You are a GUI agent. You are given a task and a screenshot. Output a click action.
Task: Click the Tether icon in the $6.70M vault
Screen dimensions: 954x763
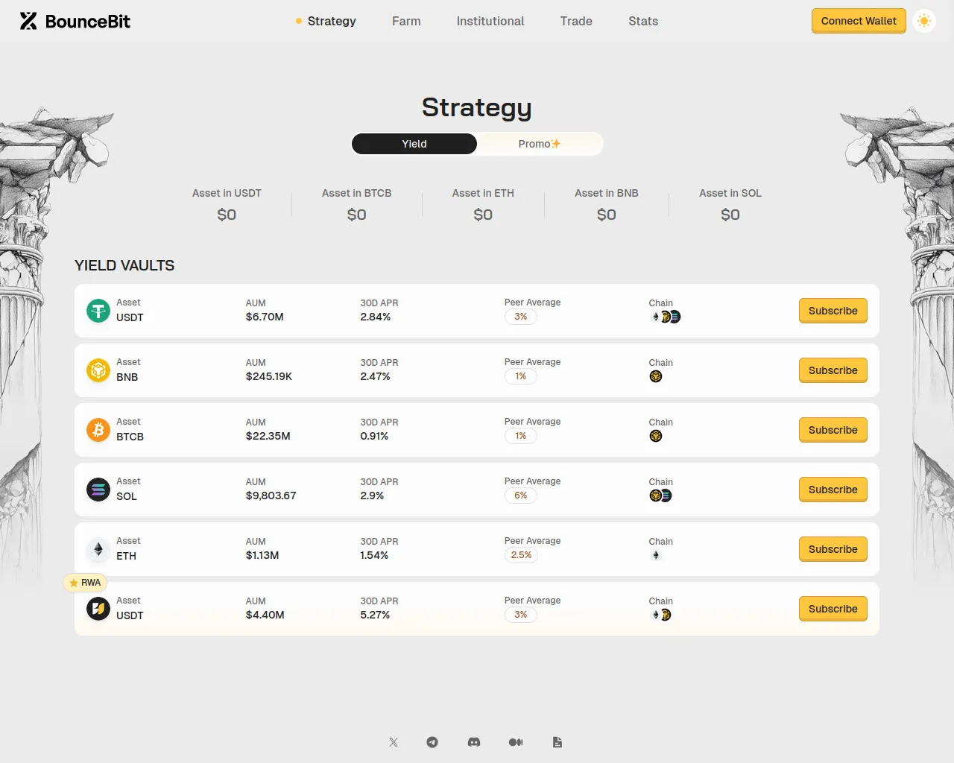click(x=98, y=311)
